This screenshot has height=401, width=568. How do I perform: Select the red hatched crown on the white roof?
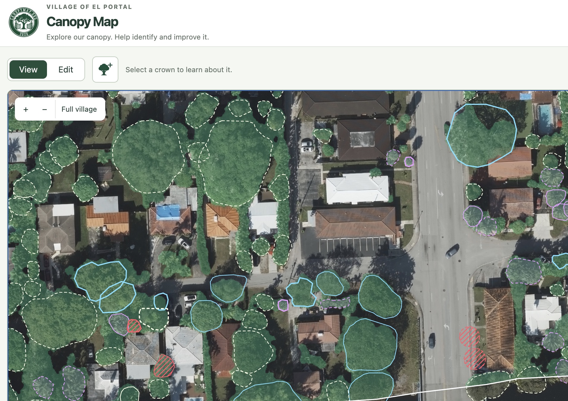(x=164, y=366)
